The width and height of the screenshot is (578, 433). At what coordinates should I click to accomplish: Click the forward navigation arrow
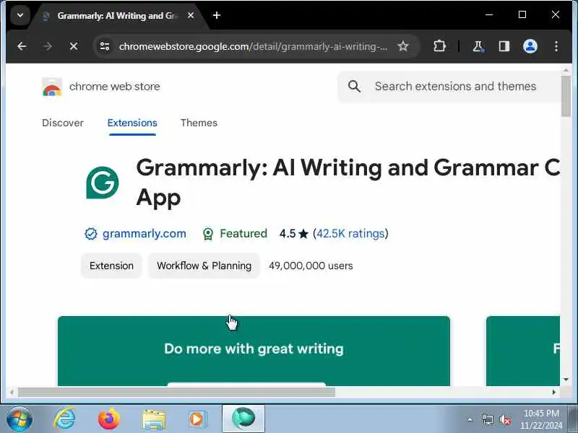coord(47,46)
